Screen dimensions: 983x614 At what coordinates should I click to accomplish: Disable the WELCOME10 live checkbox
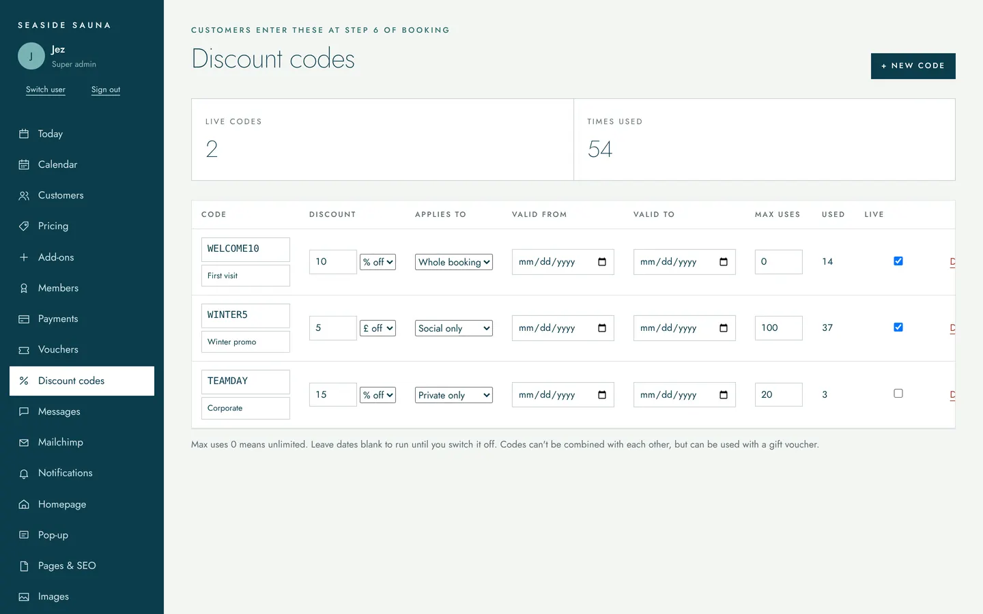[x=898, y=261]
